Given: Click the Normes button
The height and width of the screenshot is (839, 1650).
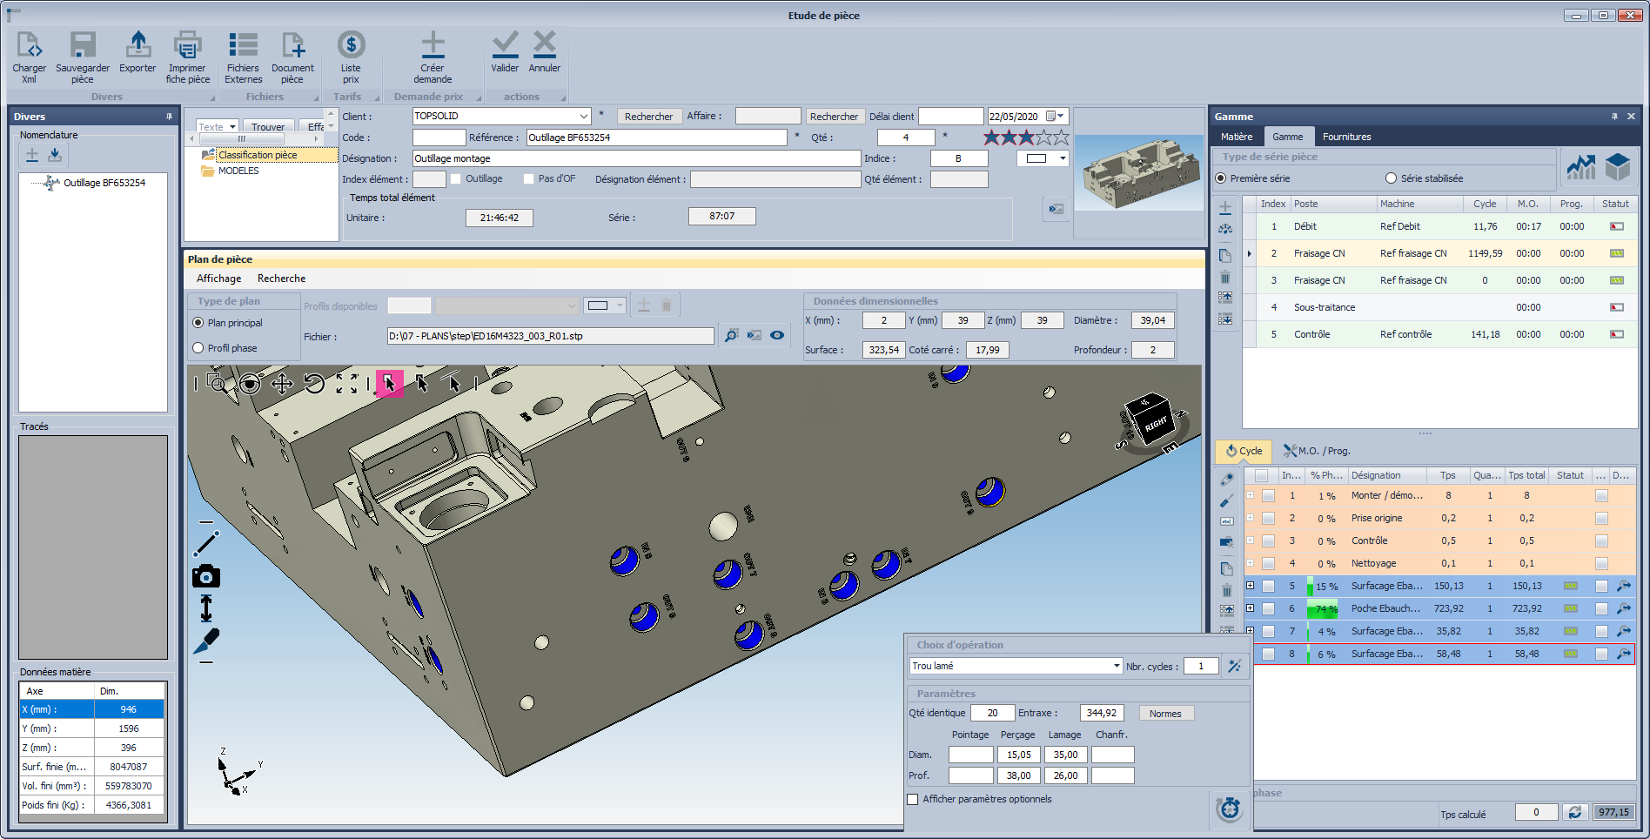Looking at the screenshot, I should pos(1165,714).
